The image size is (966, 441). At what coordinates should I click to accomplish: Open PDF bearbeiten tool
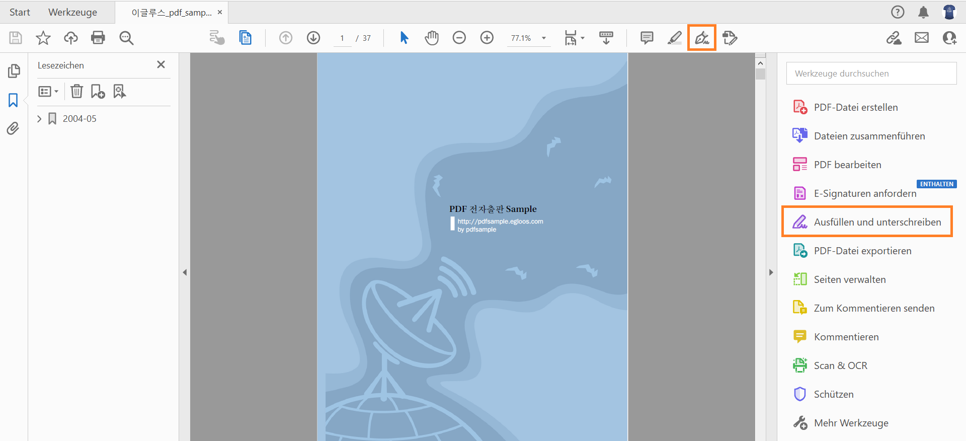pos(847,165)
